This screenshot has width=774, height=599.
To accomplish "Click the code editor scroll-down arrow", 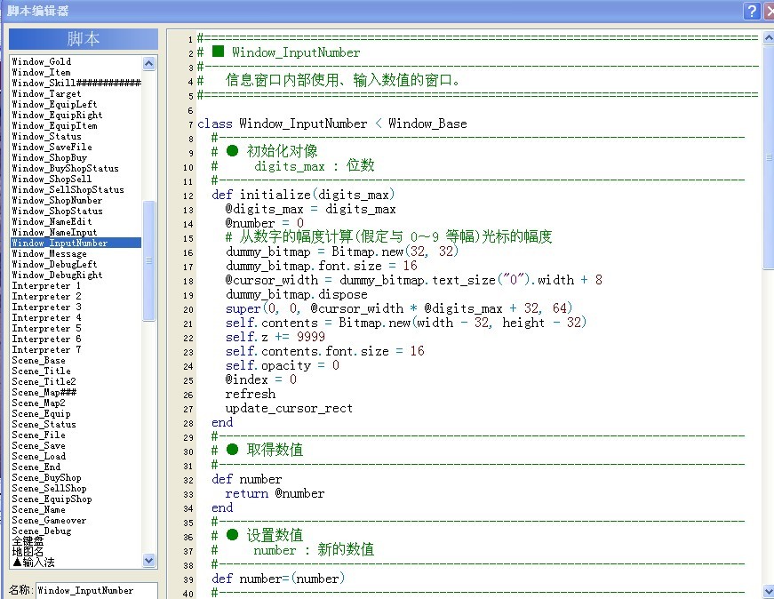I will (769, 591).
